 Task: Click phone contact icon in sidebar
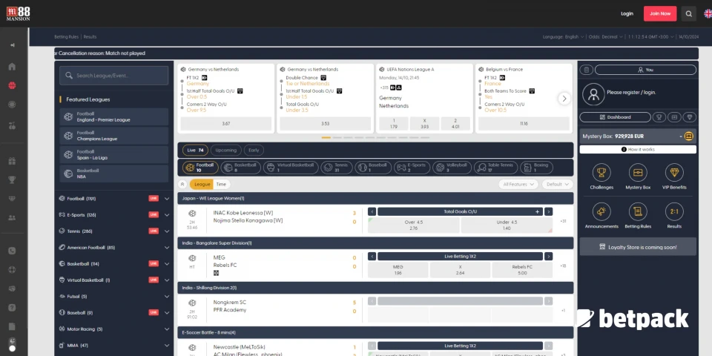pyautogui.click(x=13, y=251)
